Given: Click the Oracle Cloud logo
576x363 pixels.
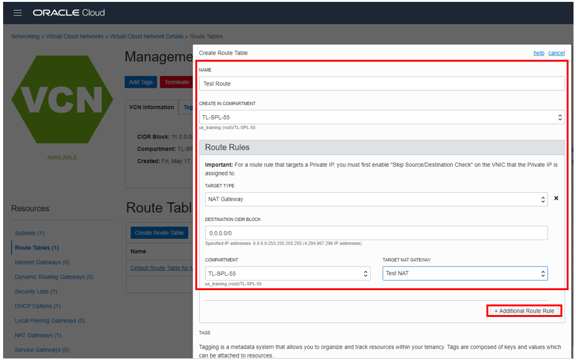Looking at the screenshot, I should pyautogui.click(x=70, y=12).
